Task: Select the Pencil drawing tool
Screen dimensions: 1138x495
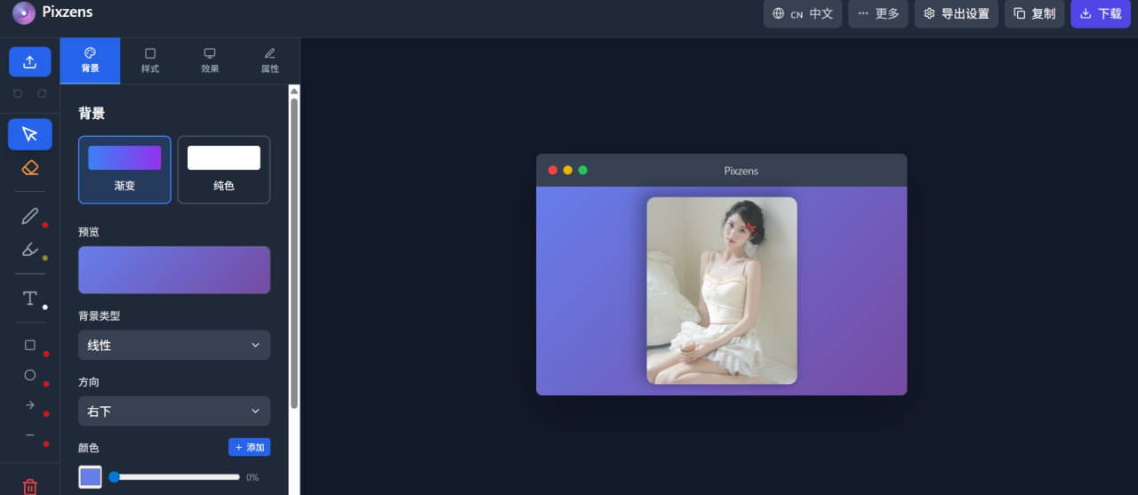Action: (30, 216)
